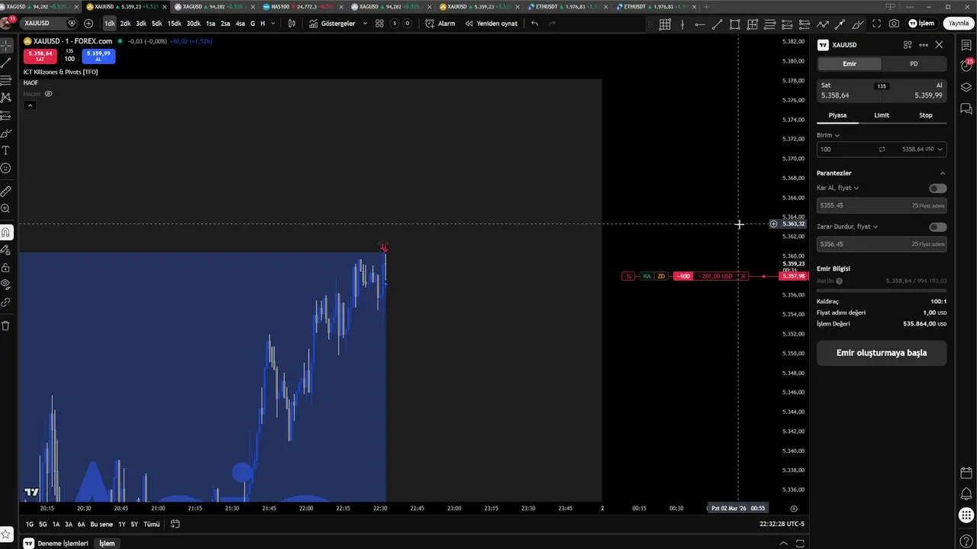Redo the chart action
This screenshot has width=977, height=549.
(x=552, y=24)
